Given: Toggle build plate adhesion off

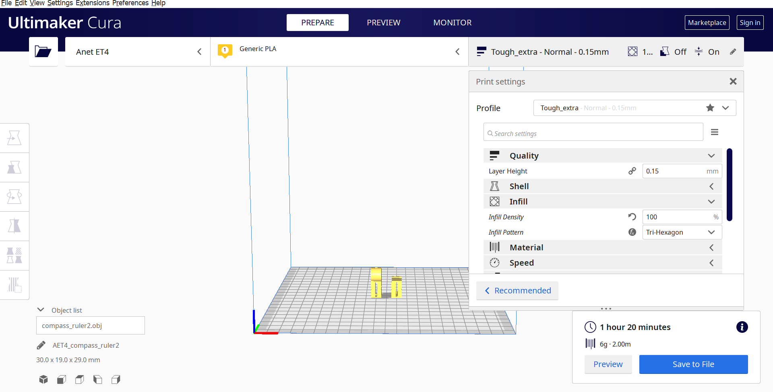Looking at the screenshot, I should point(708,52).
